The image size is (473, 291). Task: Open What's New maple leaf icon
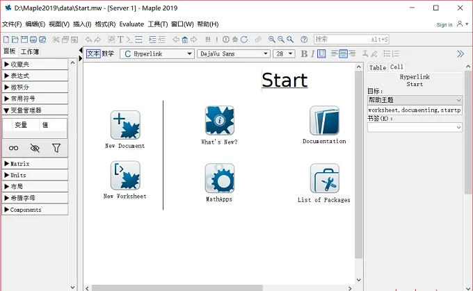pos(220,120)
